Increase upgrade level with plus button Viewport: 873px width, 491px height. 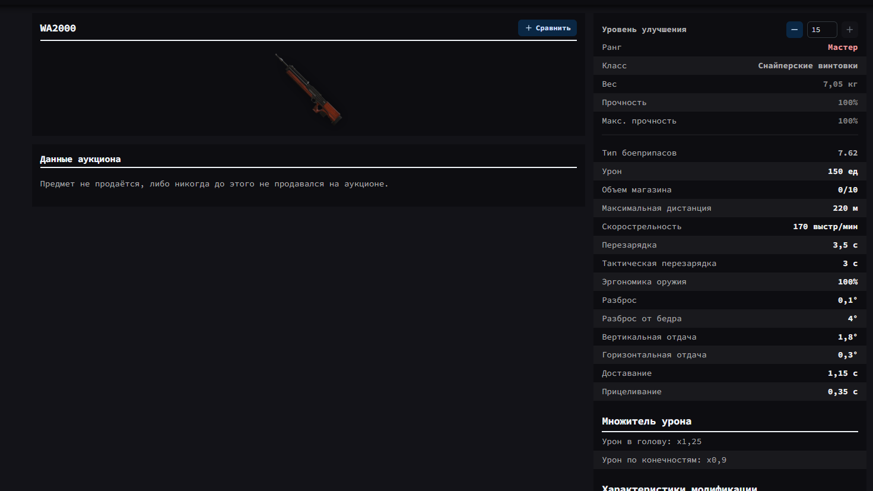point(850,30)
